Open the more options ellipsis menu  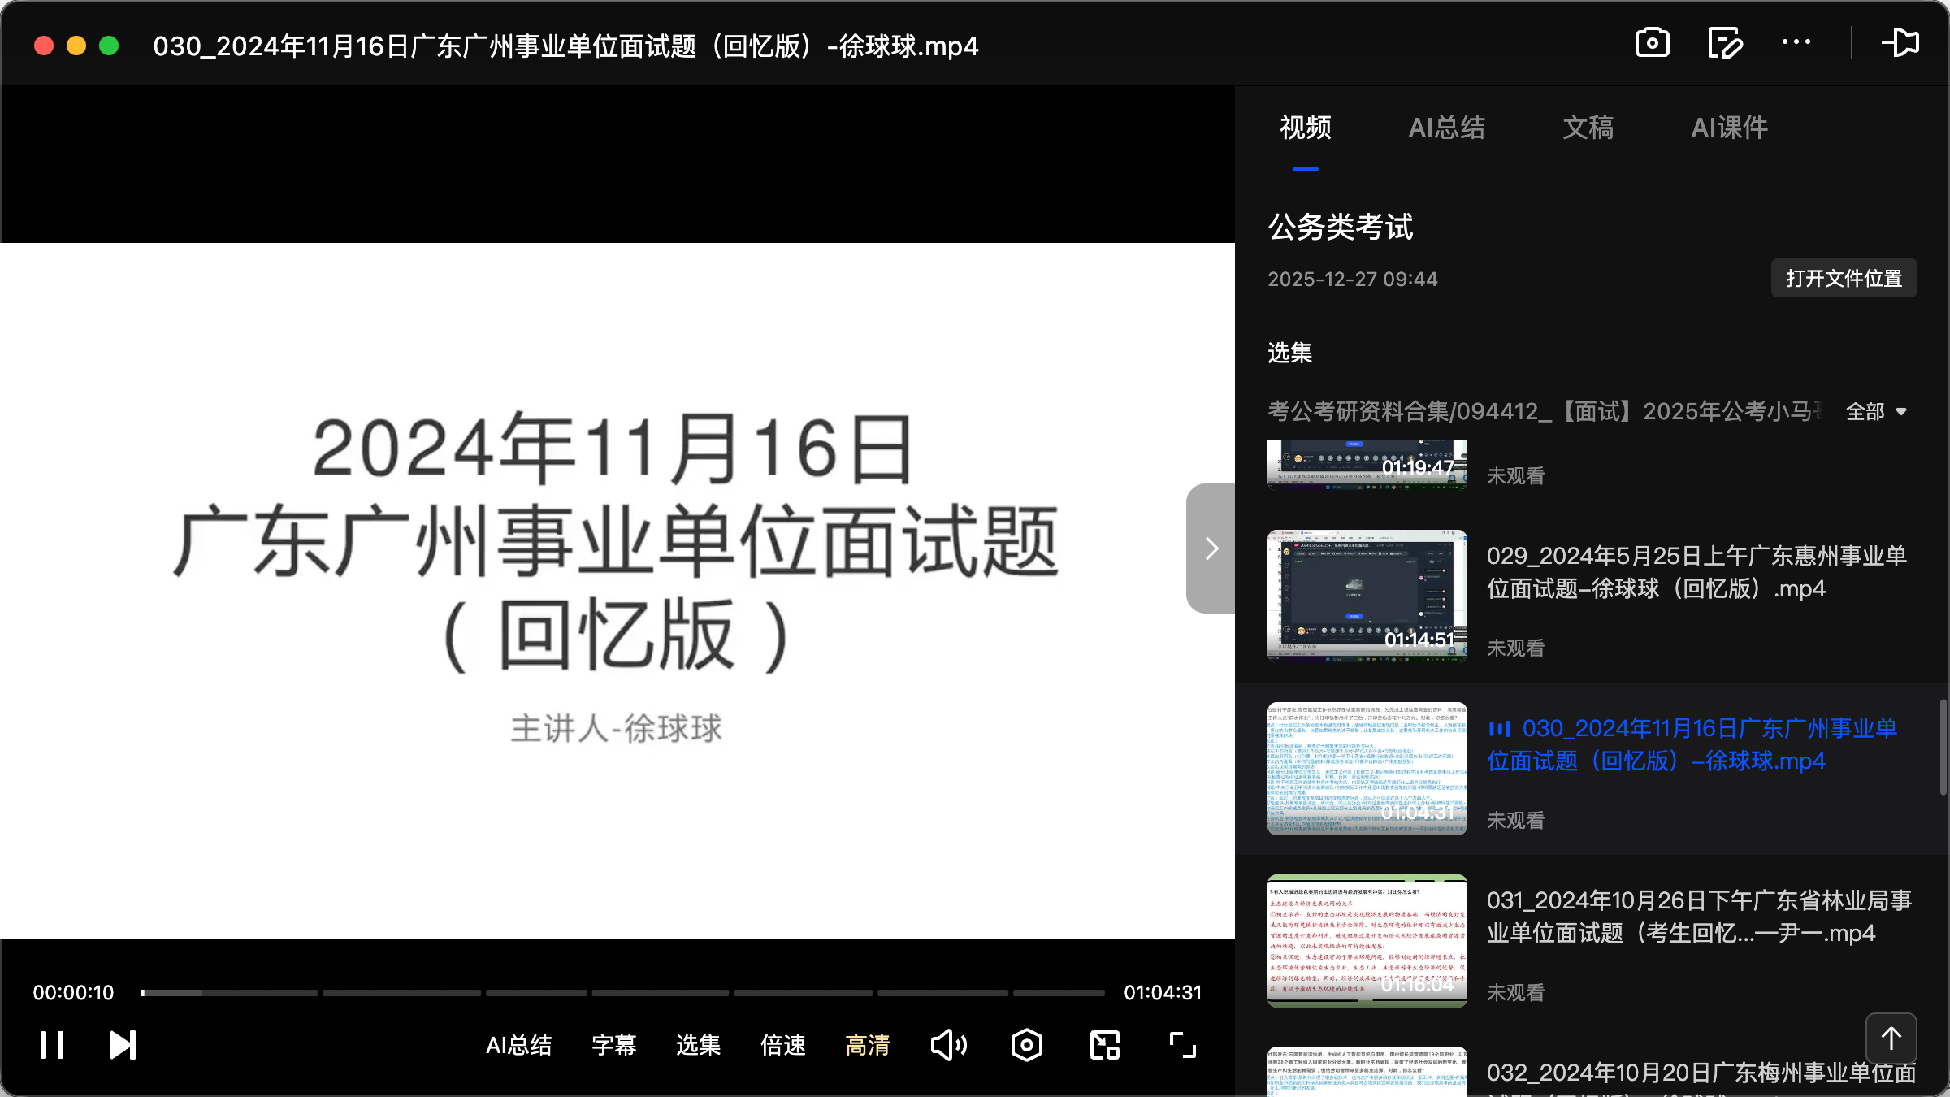coord(1797,42)
